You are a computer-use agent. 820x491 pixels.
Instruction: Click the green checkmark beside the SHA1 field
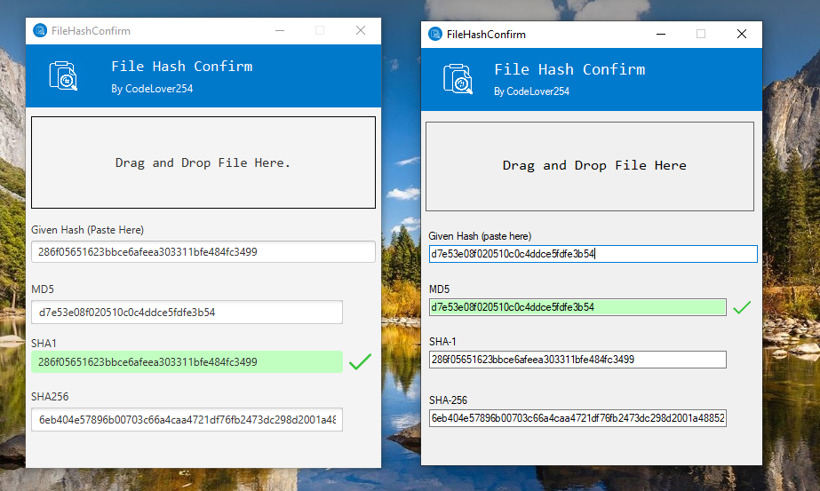(x=360, y=362)
